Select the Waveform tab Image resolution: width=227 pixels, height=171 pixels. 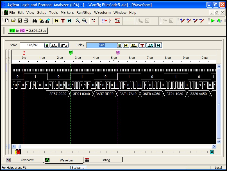click(64, 160)
